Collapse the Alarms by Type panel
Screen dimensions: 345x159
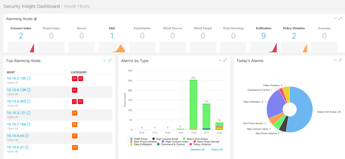tap(220, 60)
